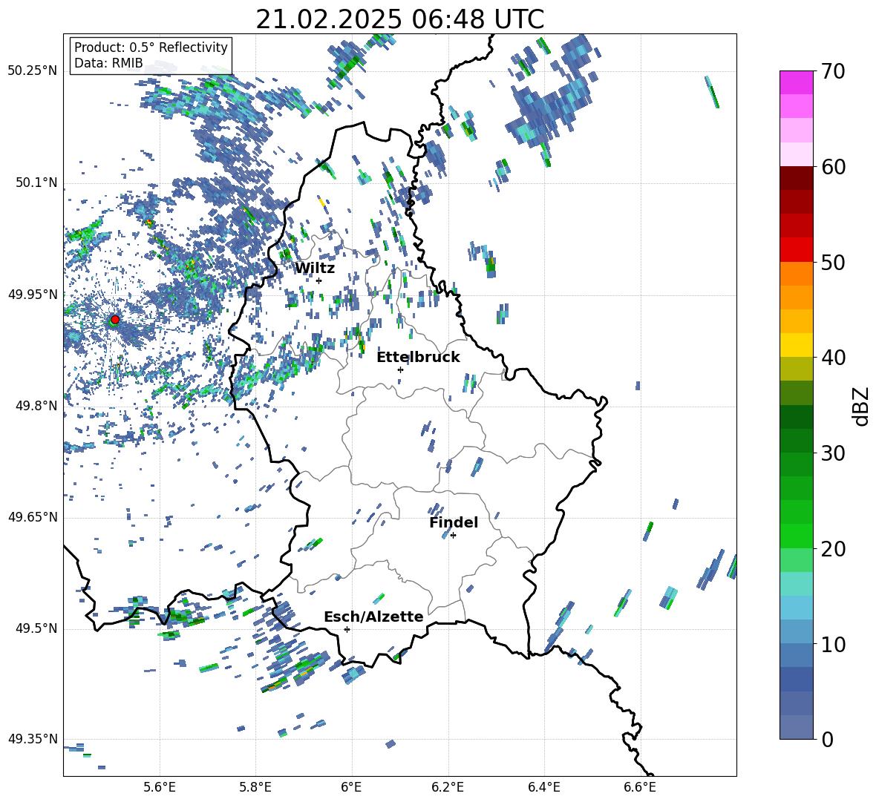The width and height of the screenshot is (879, 802).
Task: Click the colorbar tick value 0
Action: [828, 739]
